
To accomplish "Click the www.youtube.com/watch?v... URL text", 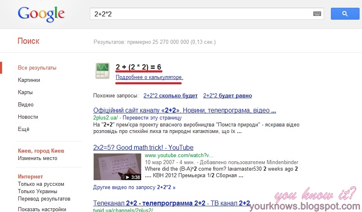I will pos(179,155).
